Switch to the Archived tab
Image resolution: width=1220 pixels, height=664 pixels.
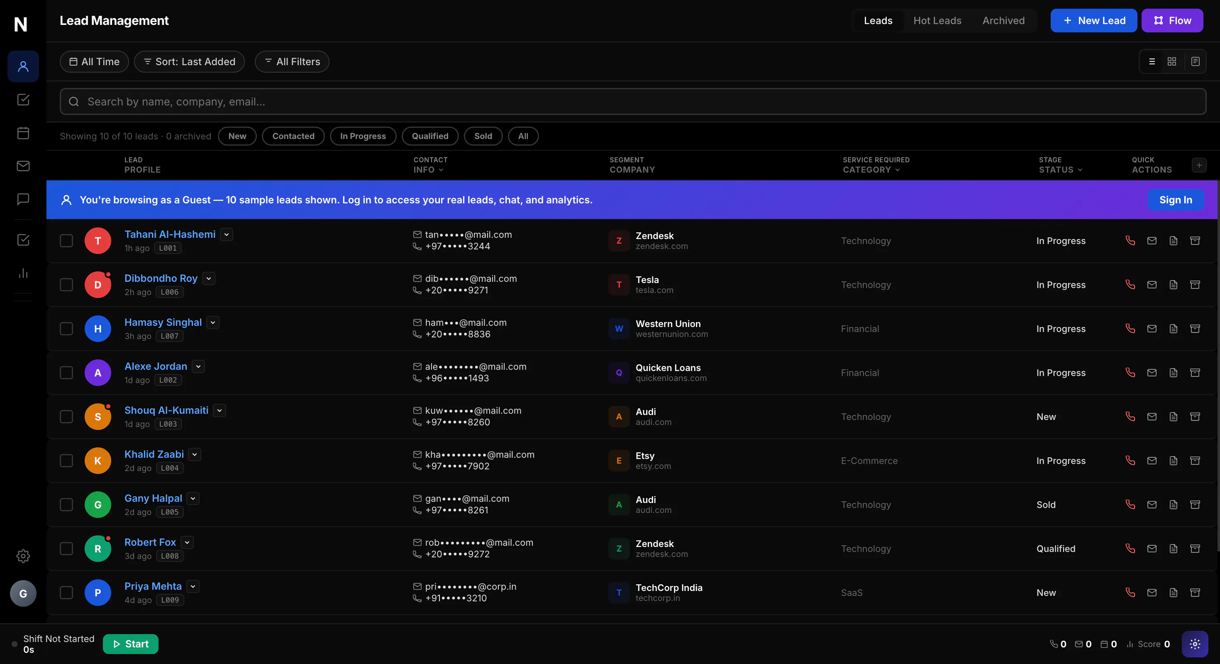point(1003,21)
